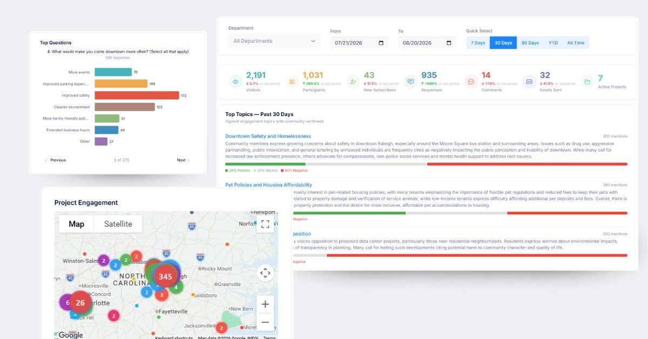This screenshot has width=648, height=339.
Task: Click the purple Other bar
Action: [x=101, y=141]
